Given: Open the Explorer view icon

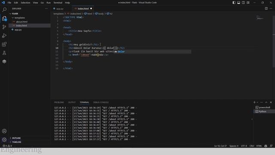Looking at the screenshot, I should click(4, 18).
